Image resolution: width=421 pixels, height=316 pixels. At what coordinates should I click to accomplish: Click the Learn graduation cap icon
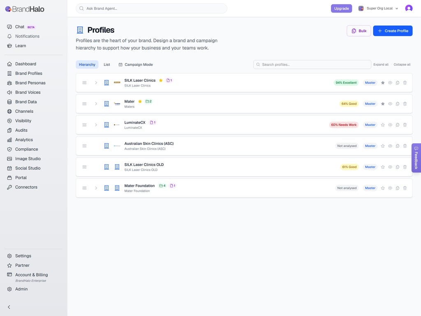(9, 46)
